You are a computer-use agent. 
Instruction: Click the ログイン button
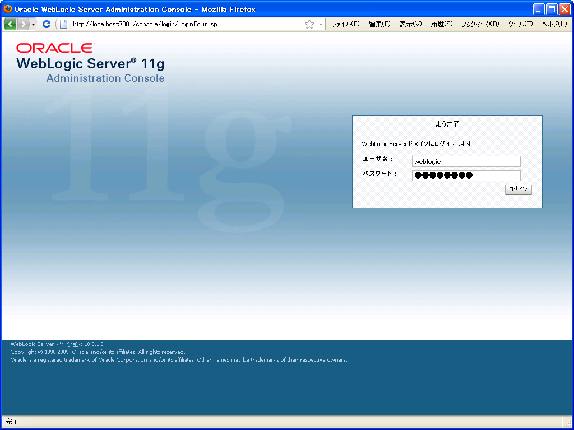(x=518, y=189)
